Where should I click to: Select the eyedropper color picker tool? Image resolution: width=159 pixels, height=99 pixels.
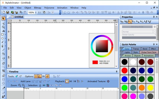3,88
